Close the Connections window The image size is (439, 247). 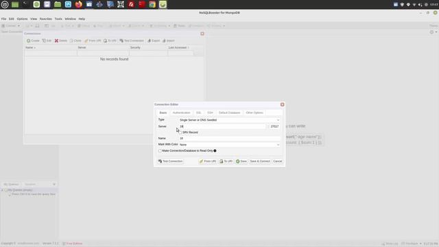point(202,34)
